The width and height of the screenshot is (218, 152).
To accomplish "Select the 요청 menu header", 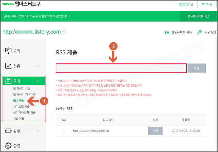I will click(x=24, y=81).
